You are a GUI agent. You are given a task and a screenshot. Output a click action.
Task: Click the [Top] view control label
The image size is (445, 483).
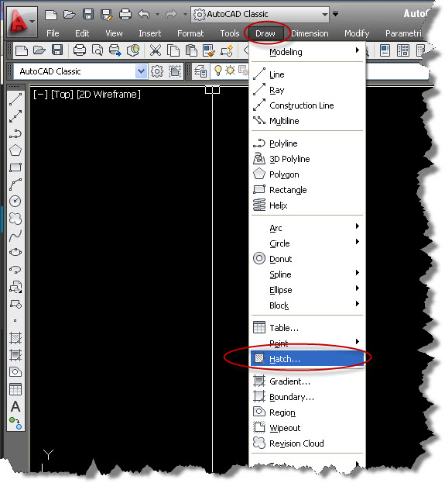click(x=62, y=94)
